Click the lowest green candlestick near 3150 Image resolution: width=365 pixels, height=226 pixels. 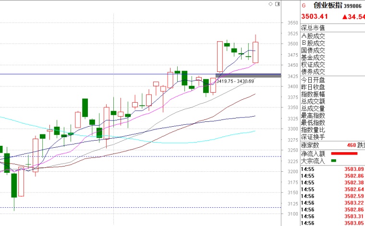tap(14, 185)
